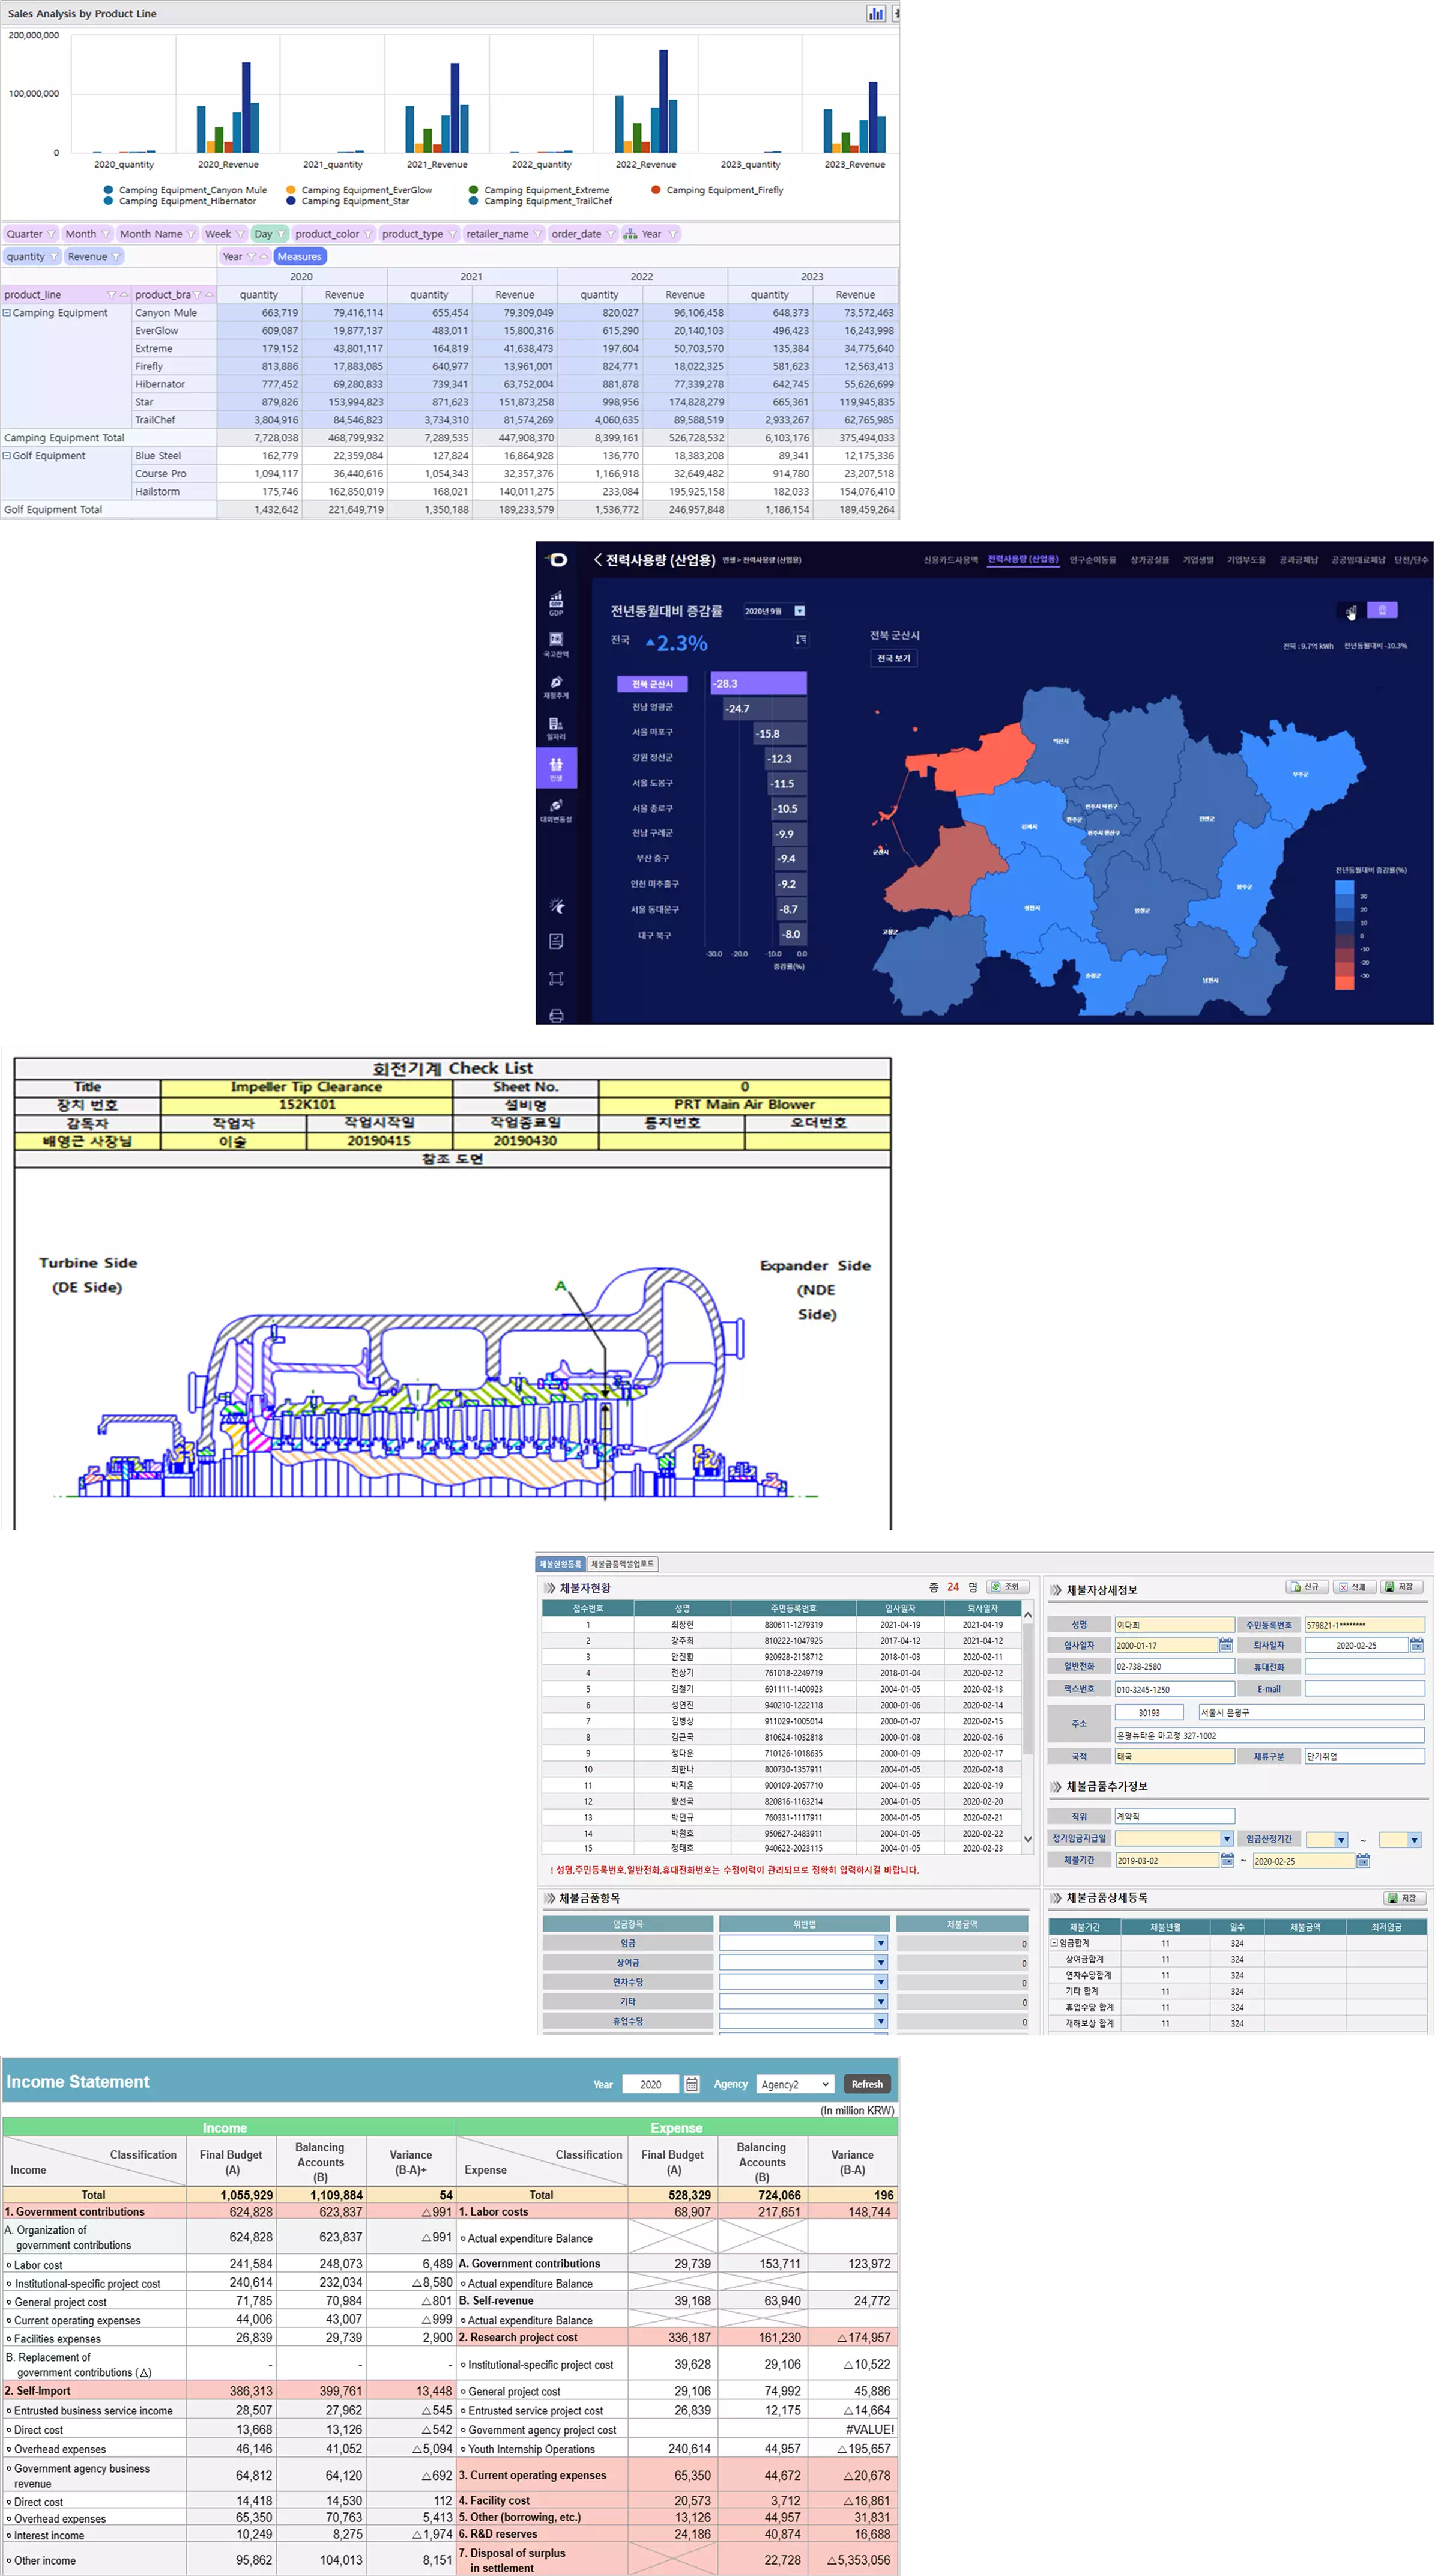This screenshot has height=2576, width=1435.
Task: Open the 재정추계 sidebar icon
Action: 556,686
